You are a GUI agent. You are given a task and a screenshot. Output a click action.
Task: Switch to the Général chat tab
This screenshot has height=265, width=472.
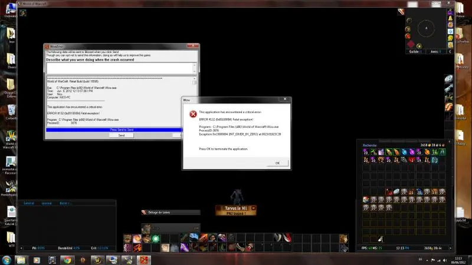[x=29, y=203]
